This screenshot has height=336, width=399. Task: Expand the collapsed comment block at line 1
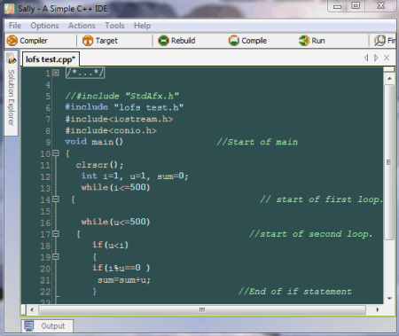tap(56, 73)
